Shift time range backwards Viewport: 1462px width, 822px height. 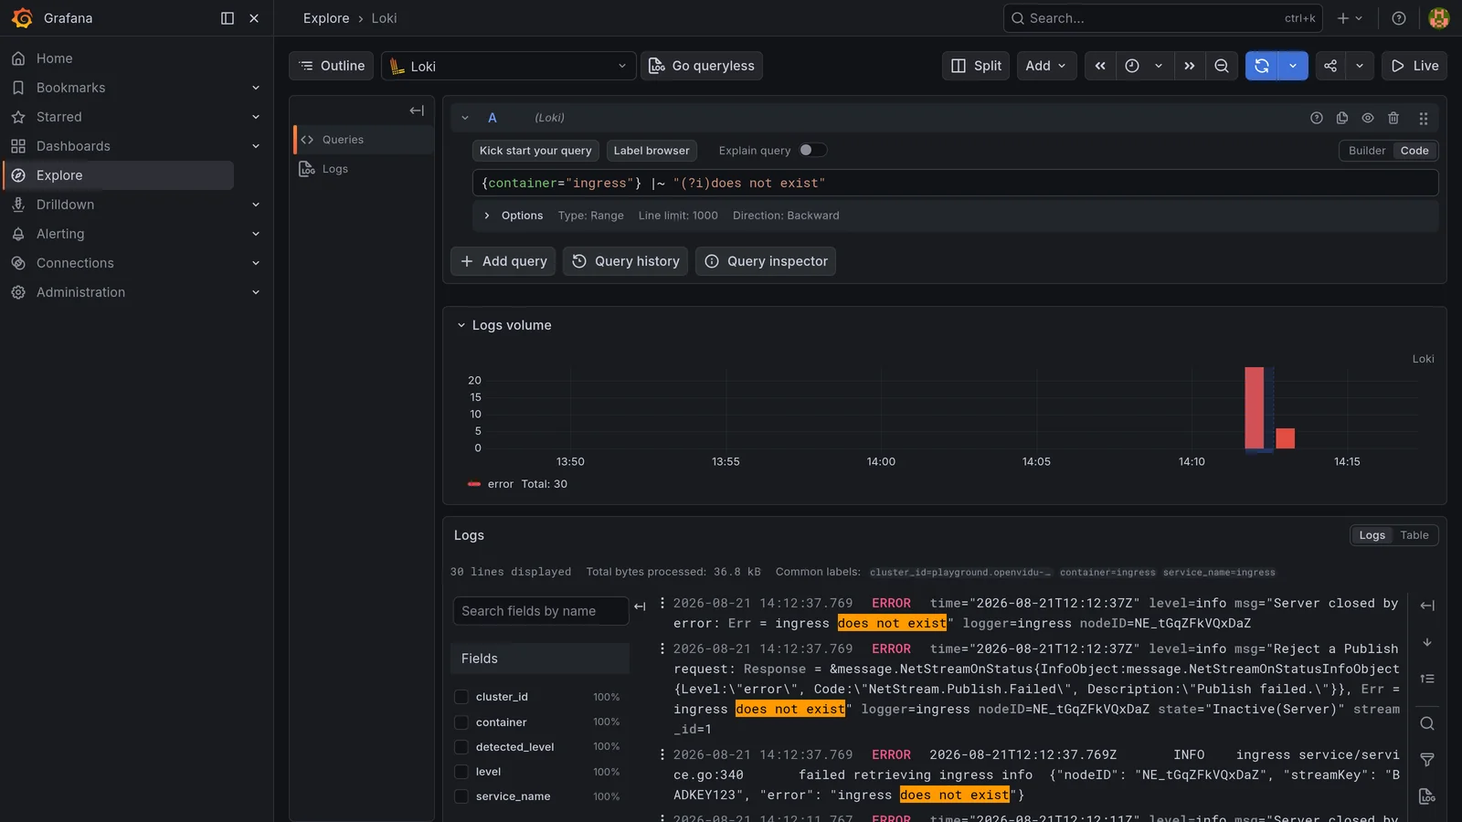1100,66
